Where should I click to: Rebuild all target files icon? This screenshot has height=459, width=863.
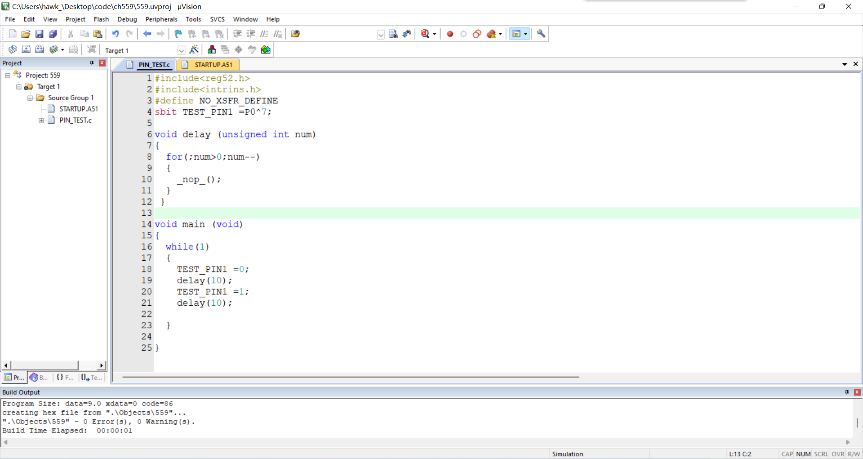point(40,49)
